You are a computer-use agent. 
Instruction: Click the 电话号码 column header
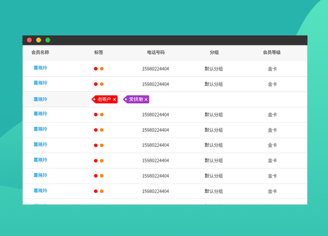pyautogui.click(x=155, y=52)
